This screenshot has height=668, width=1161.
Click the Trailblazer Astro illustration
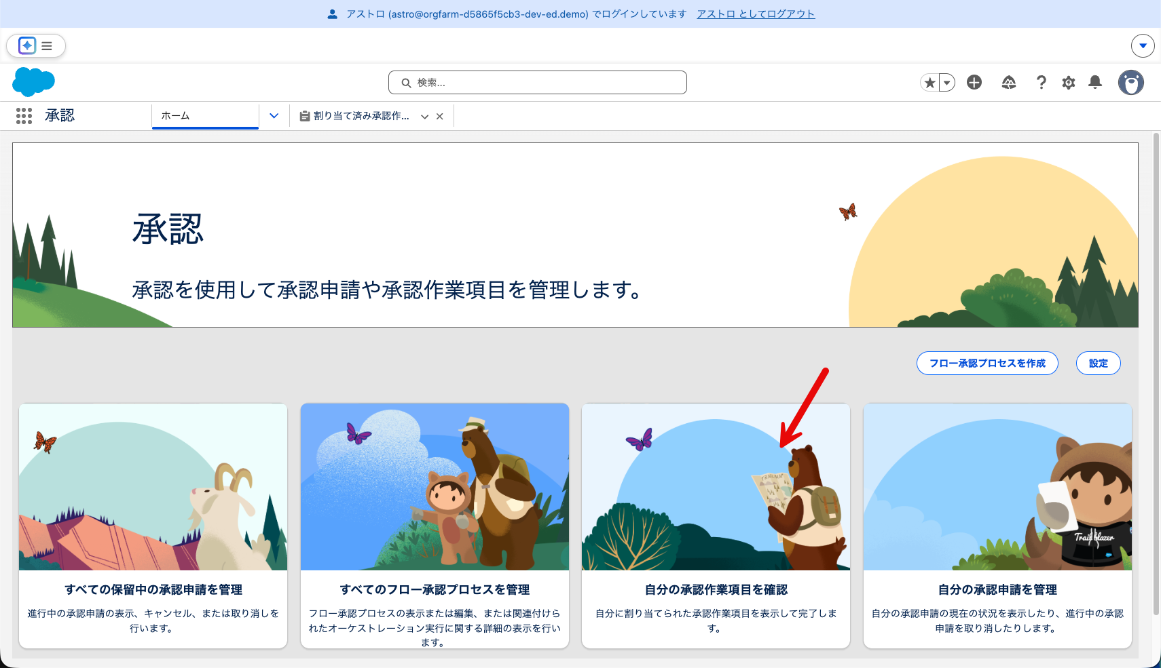pos(997,487)
